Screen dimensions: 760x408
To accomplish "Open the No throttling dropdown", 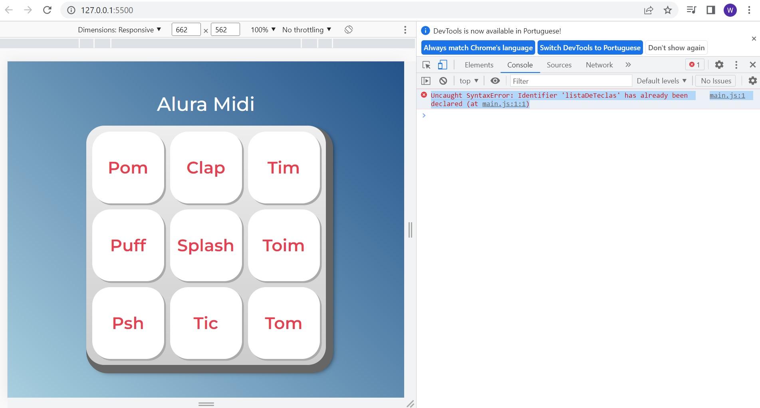I will click(307, 30).
